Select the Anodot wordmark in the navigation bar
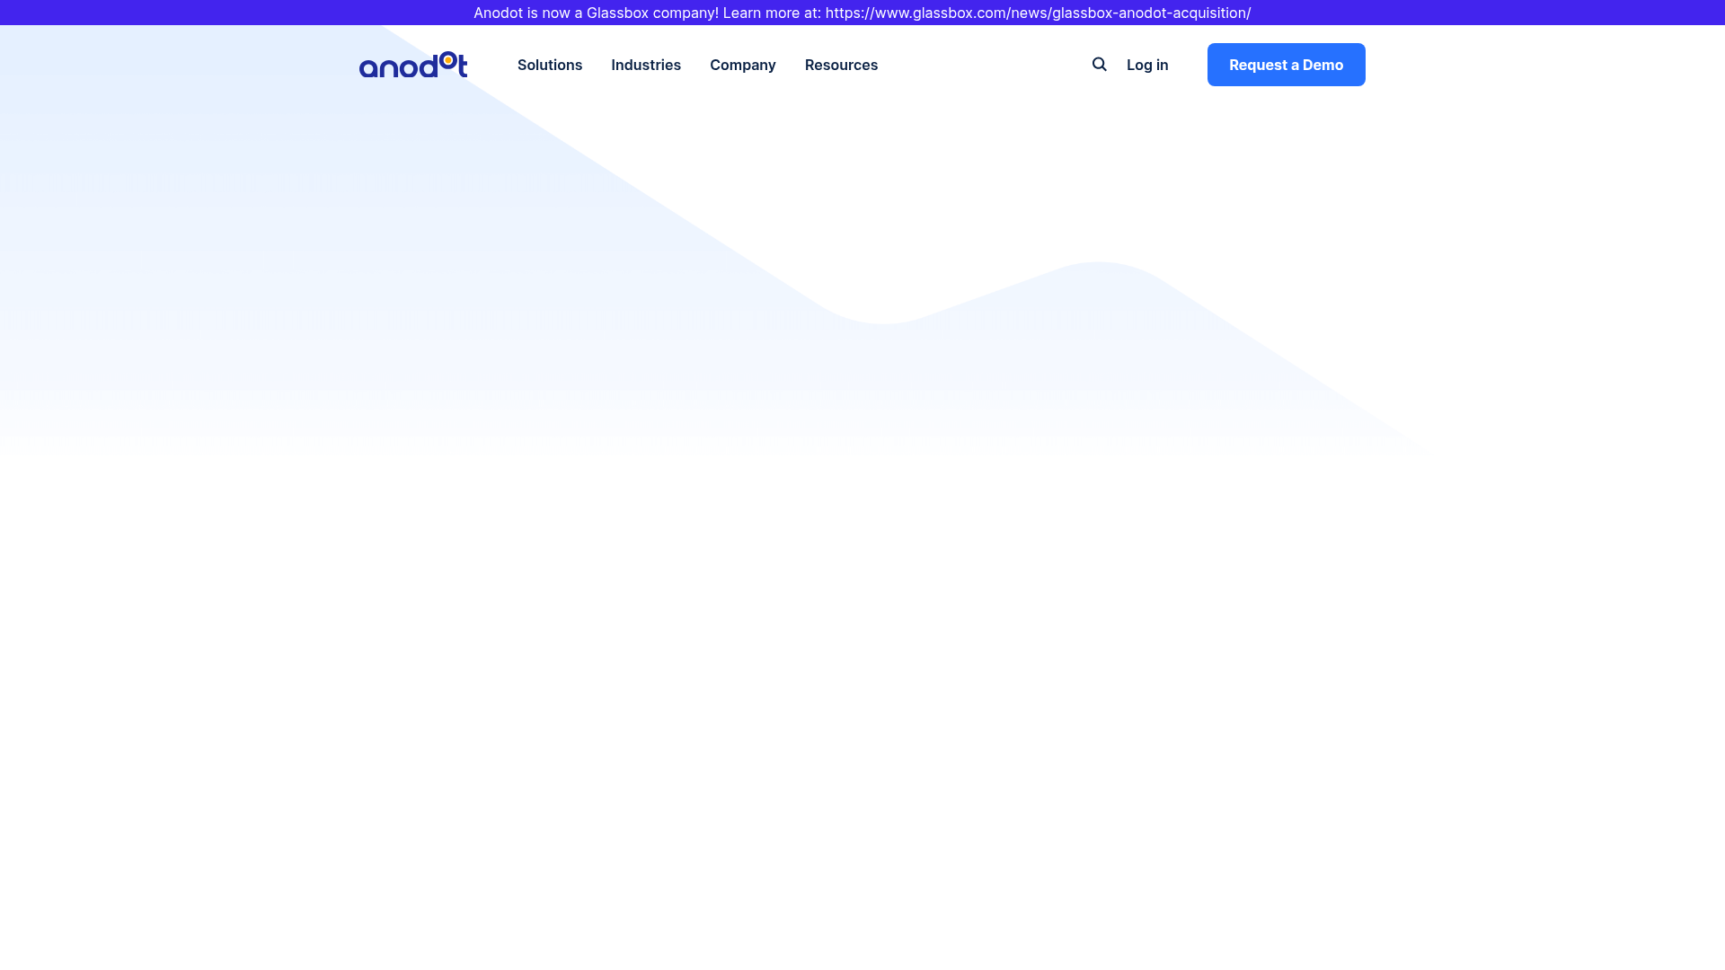 pyautogui.click(x=412, y=65)
